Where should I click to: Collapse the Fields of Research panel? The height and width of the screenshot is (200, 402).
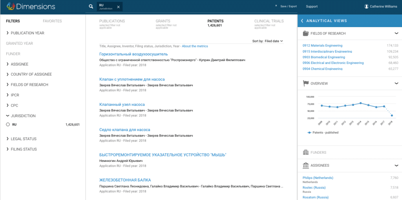(x=396, y=34)
